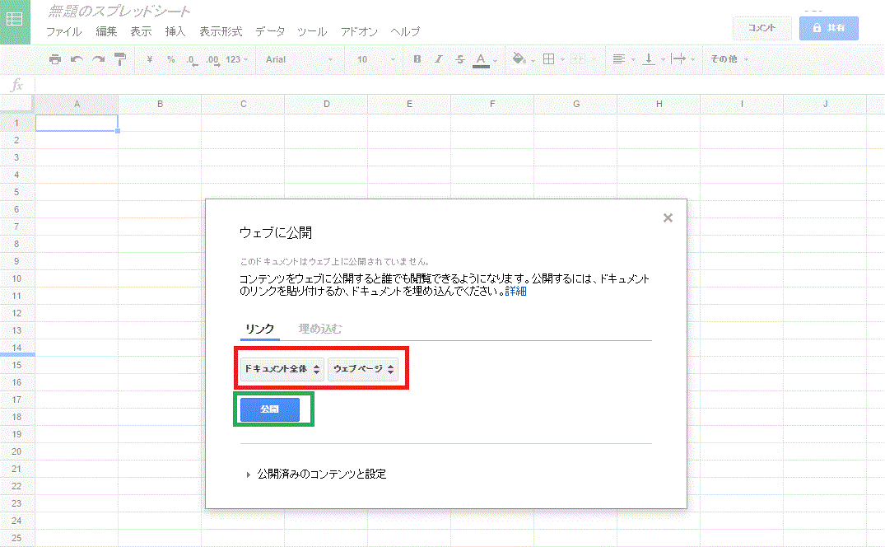This screenshot has width=885, height=547.
Task: Apply percent format icon
Action: [171, 59]
